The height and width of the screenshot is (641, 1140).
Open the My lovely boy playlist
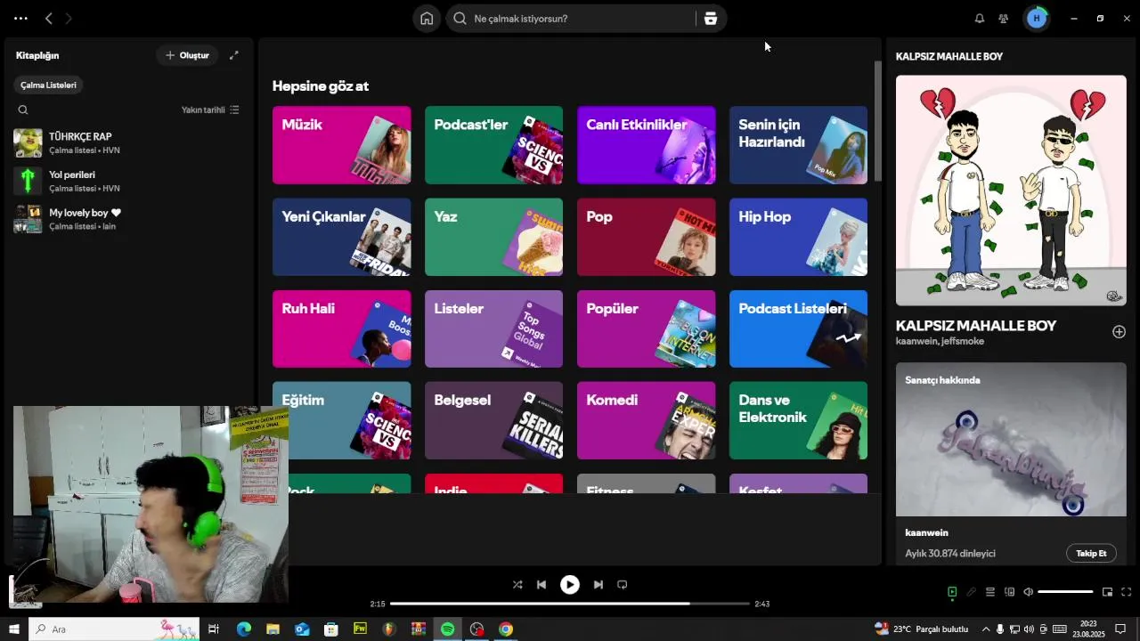[129, 219]
